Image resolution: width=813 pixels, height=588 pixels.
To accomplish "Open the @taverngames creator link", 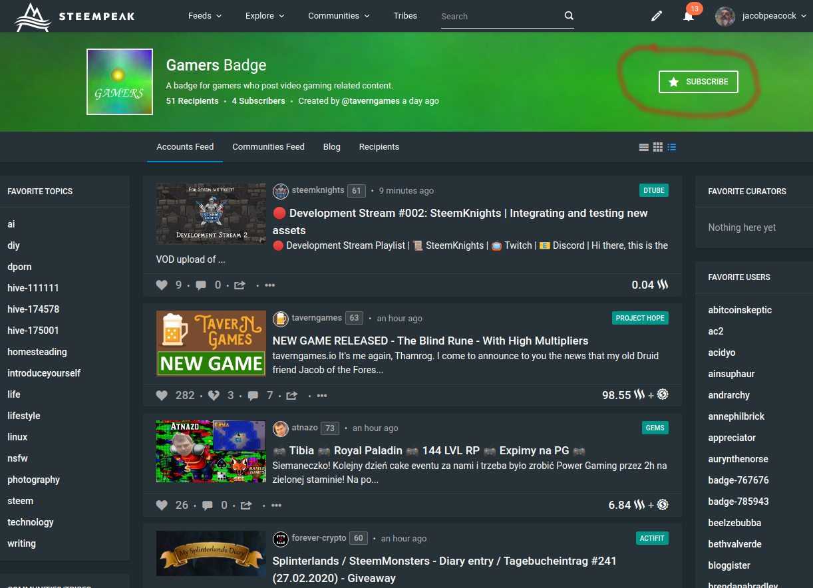I will 371,101.
